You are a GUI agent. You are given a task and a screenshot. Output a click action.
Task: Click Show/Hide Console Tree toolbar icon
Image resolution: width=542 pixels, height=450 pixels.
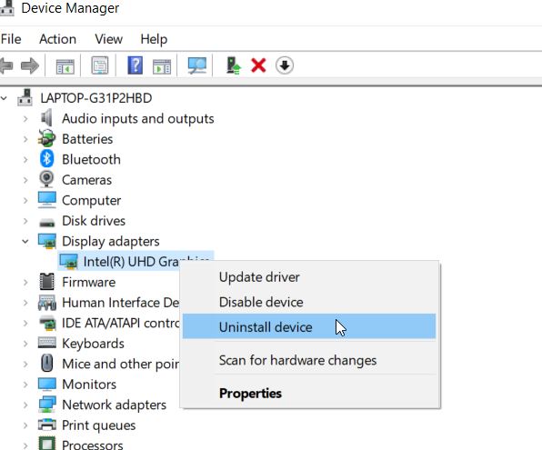point(65,65)
